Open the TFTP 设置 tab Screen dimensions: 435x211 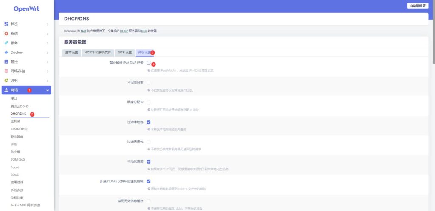pyautogui.click(x=124, y=53)
